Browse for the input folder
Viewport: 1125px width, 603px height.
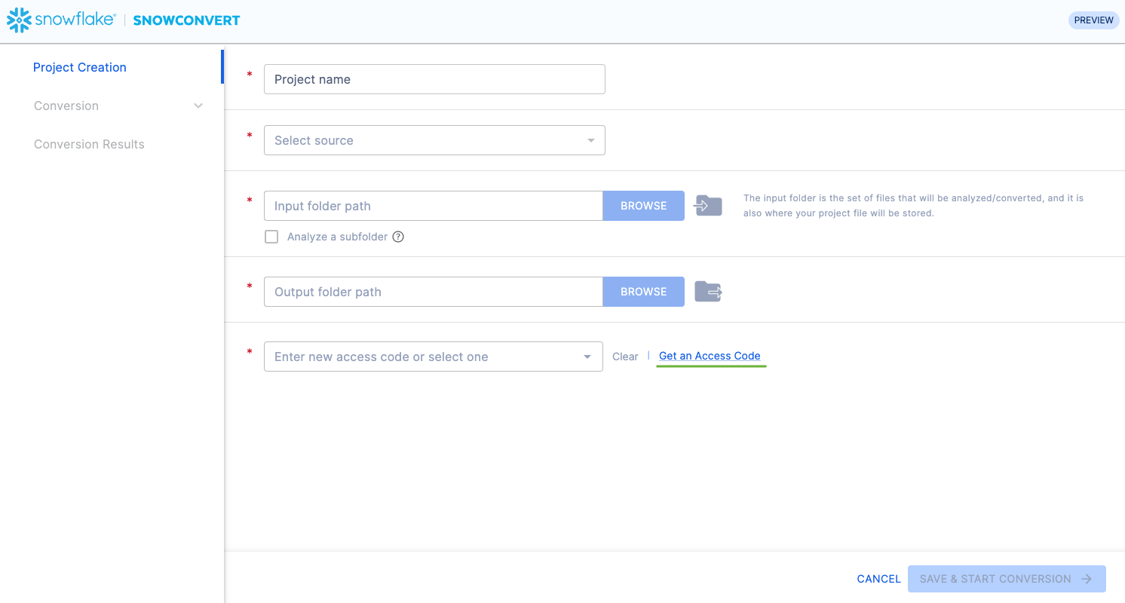pyautogui.click(x=643, y=206)
